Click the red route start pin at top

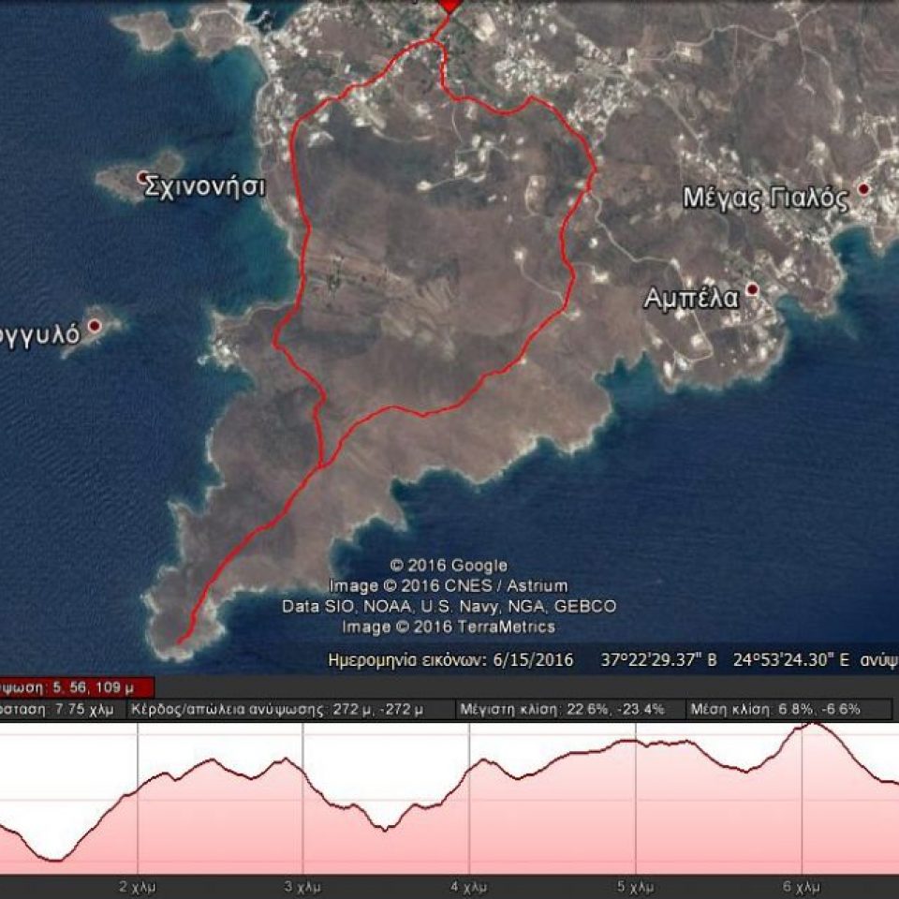[x=449, y=6]
